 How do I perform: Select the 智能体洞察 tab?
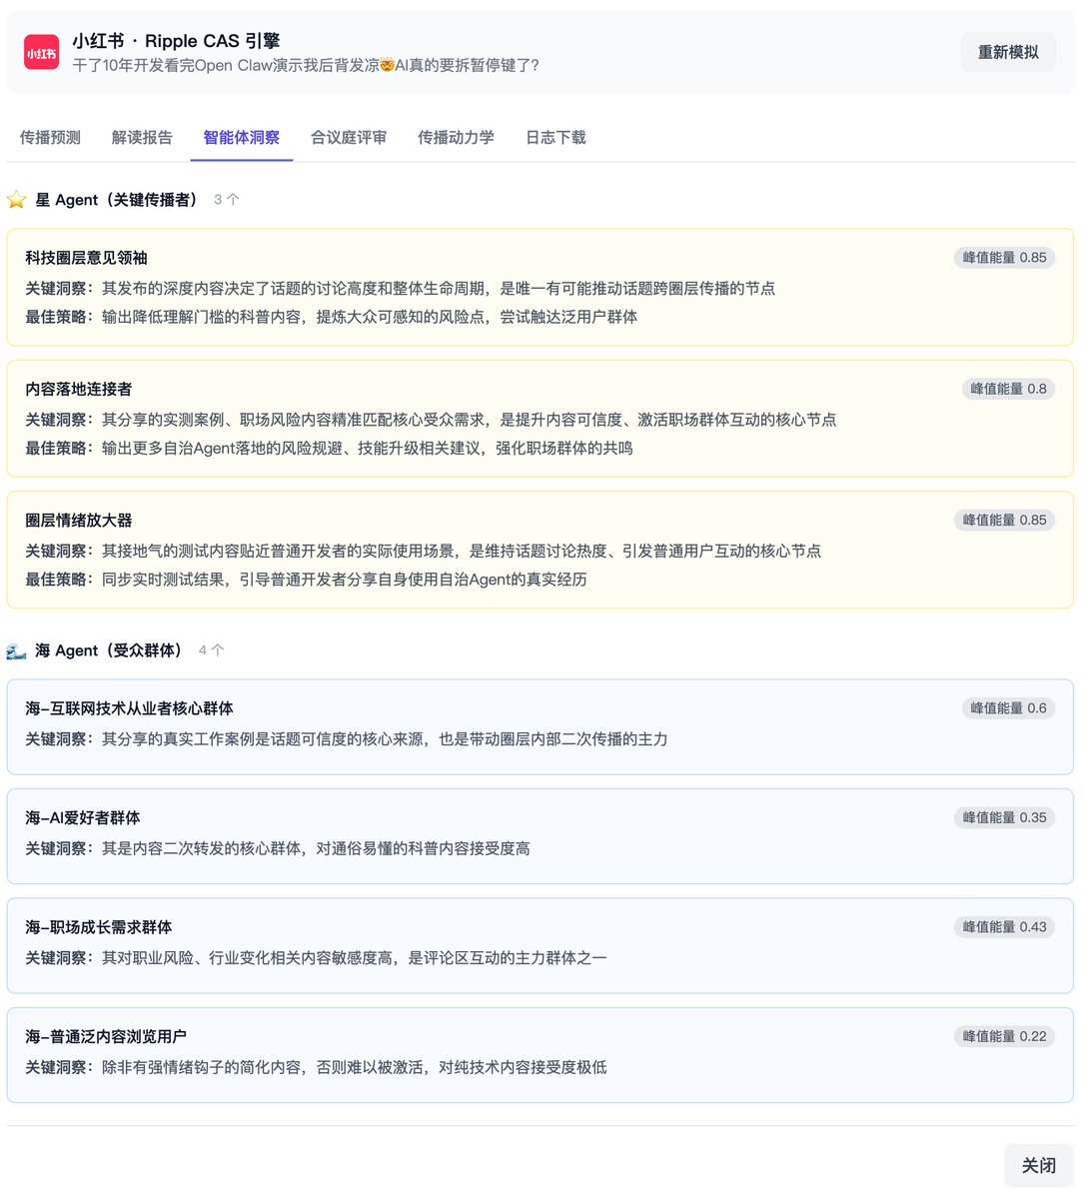point(241,138)
